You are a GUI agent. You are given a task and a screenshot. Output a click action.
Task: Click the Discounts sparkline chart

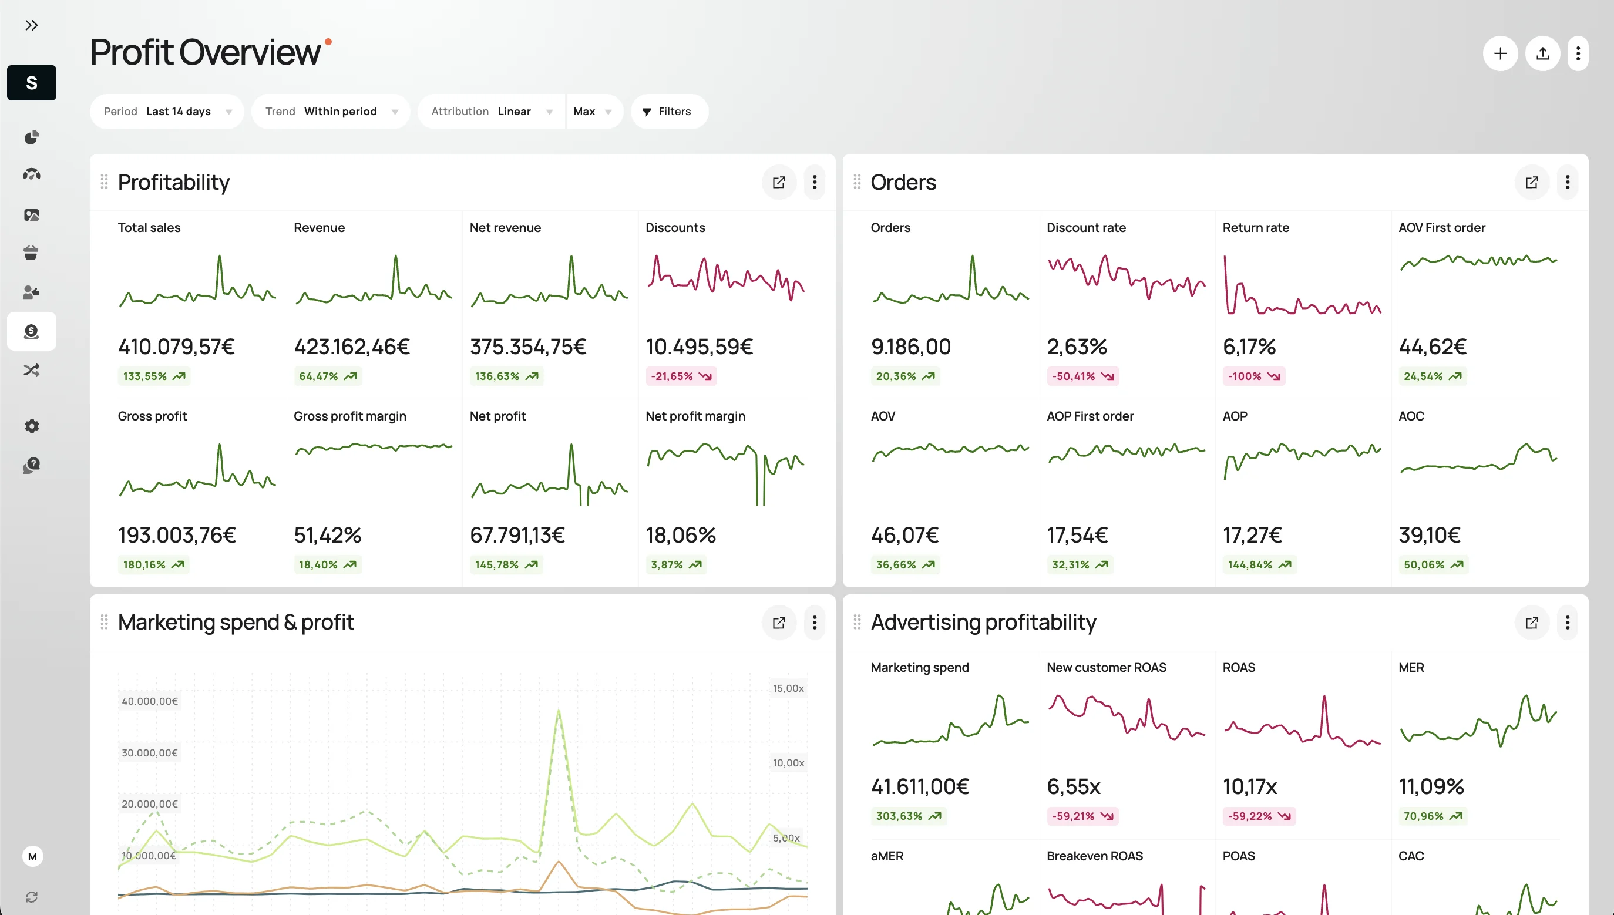(x=726, y=278)
